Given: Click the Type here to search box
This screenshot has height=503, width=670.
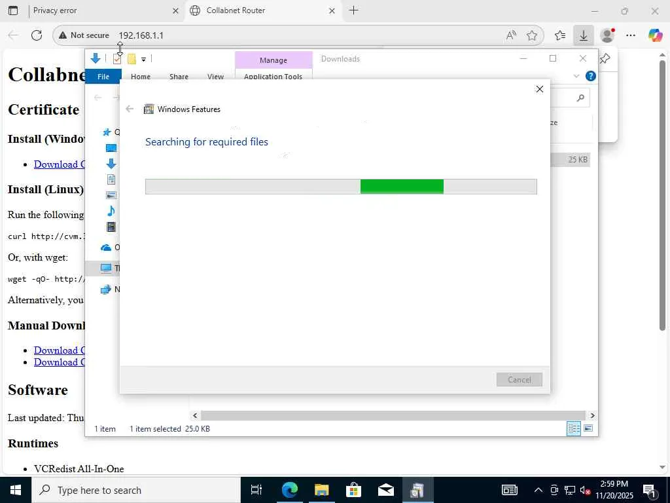Looking at the screenshot, I should pos(136,490).
